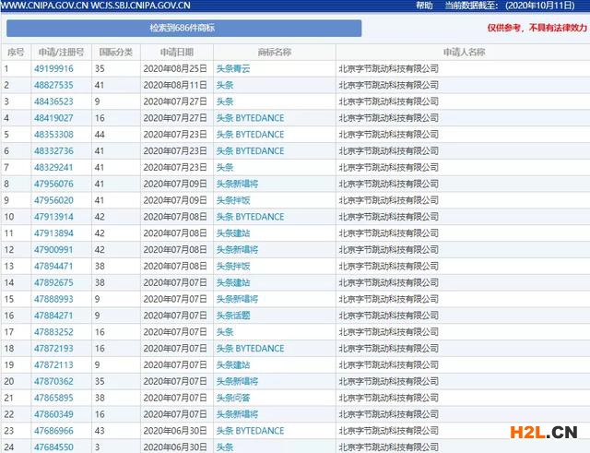Open registration number 47870362

coord(53,381)
